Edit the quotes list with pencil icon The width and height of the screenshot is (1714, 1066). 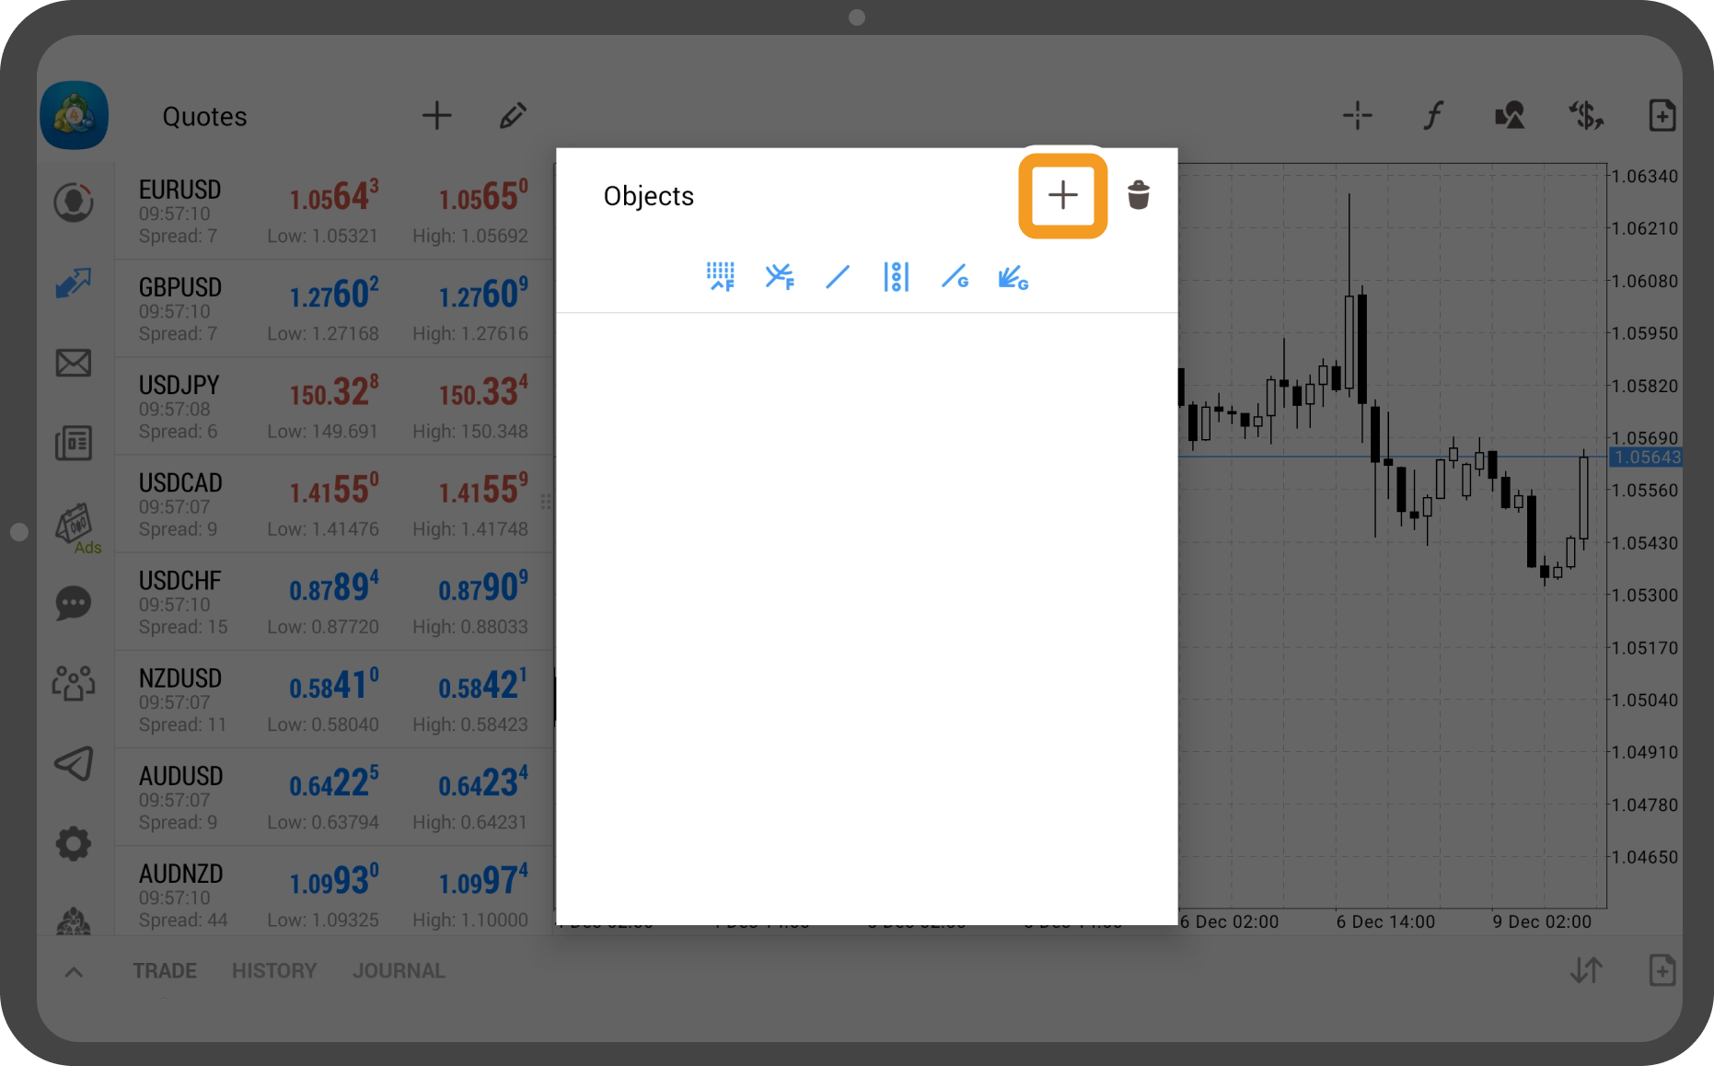pos(513,116)
